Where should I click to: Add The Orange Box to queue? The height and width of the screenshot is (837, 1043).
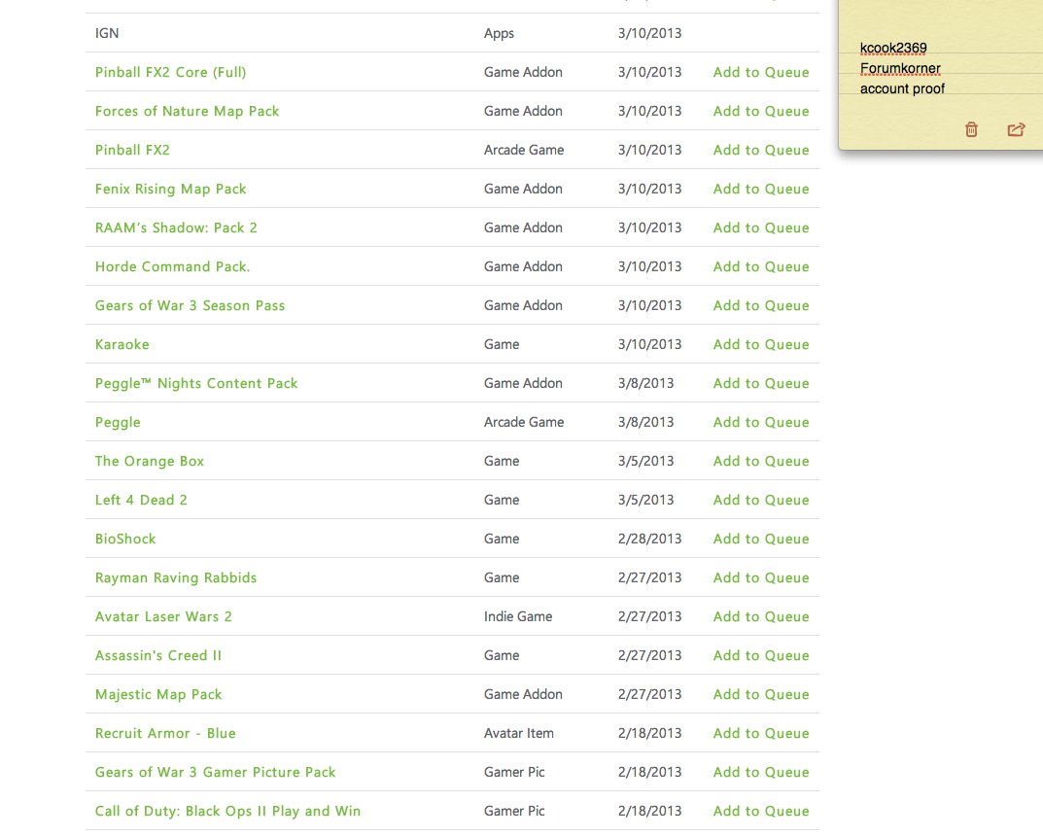[x=761, y=461]
